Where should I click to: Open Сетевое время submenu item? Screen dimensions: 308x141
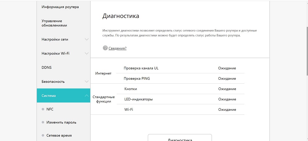click(59, 135)
